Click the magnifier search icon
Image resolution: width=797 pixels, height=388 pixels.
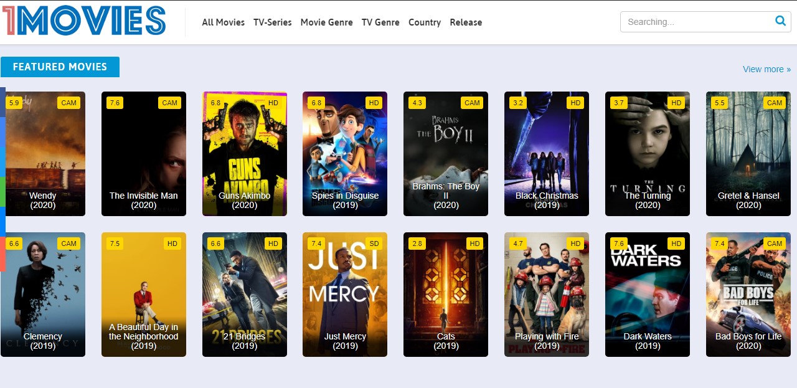[x=780, y=21]
